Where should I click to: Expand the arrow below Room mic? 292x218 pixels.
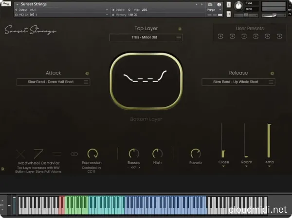click(x=246, y=166)
